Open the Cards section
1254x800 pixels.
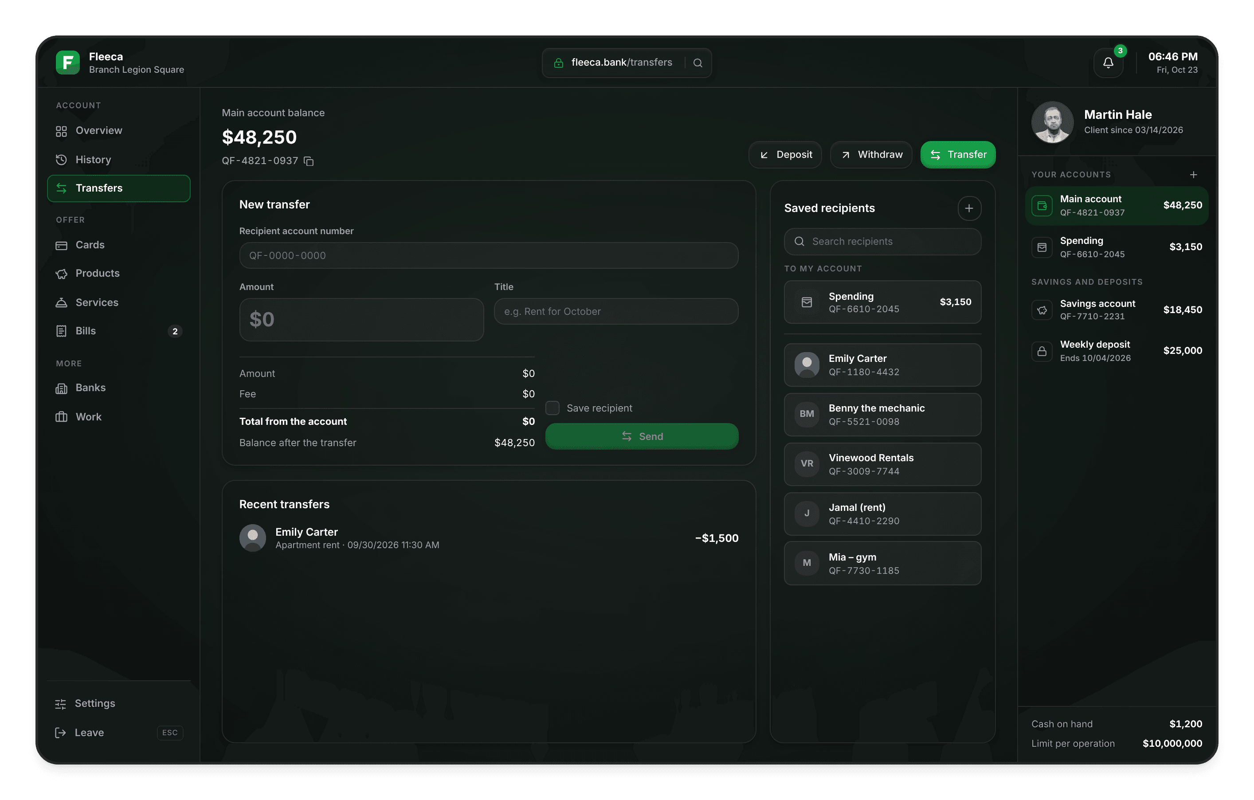[119, 245]
